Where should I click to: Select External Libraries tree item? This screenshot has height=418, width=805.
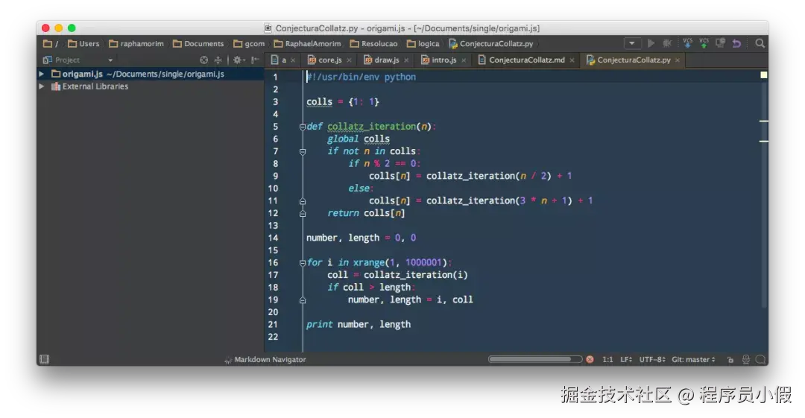(95, 86)
